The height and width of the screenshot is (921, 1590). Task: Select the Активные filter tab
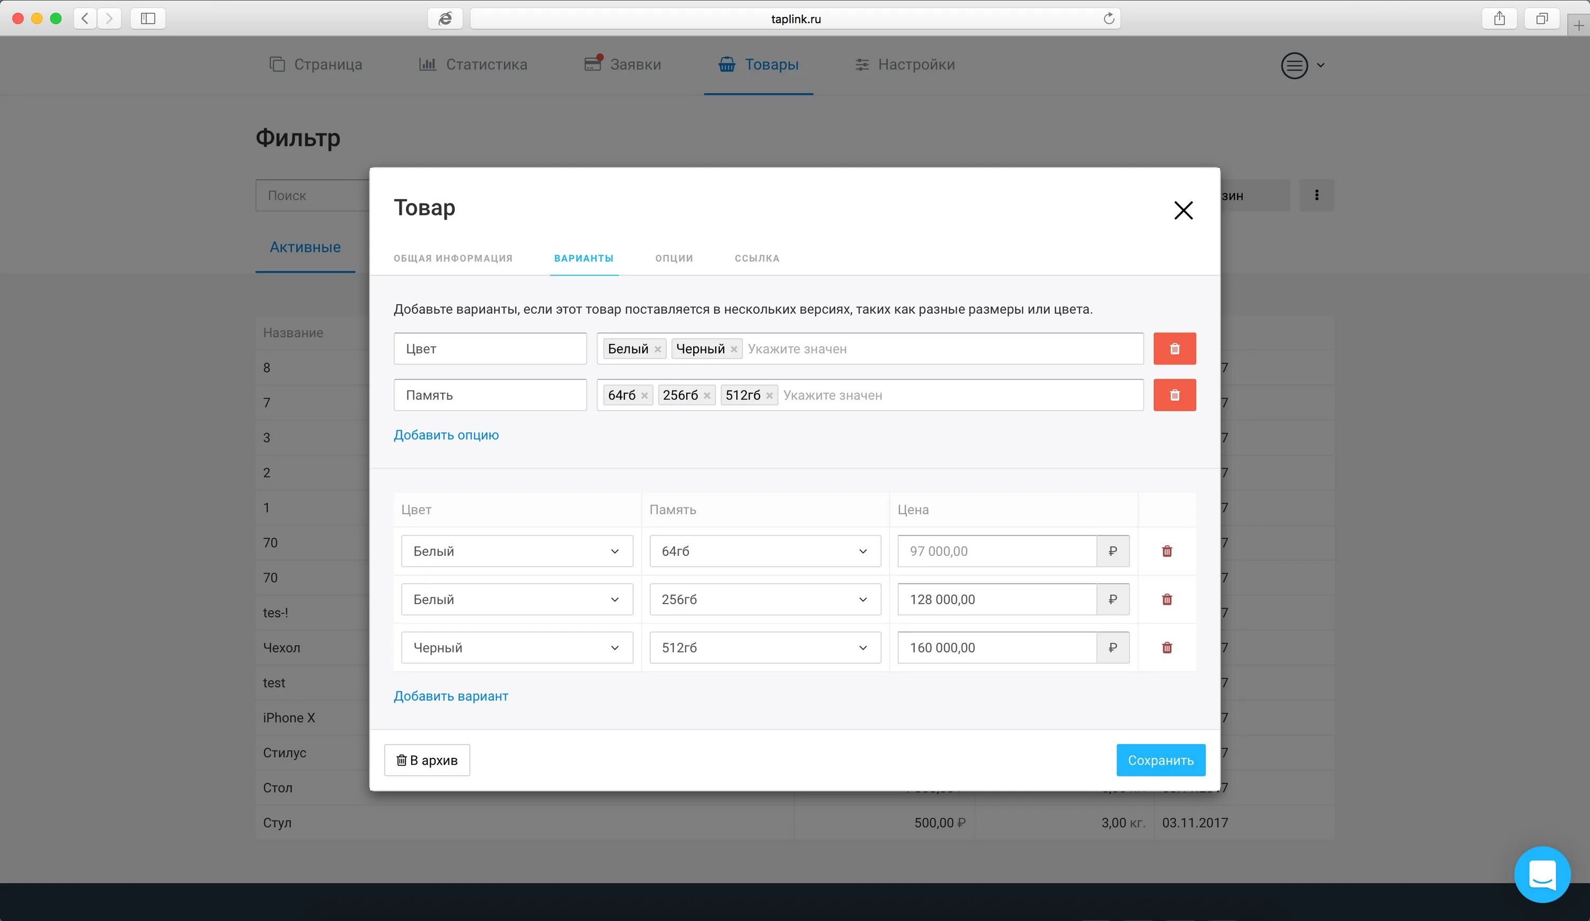(x=305, y=247)
